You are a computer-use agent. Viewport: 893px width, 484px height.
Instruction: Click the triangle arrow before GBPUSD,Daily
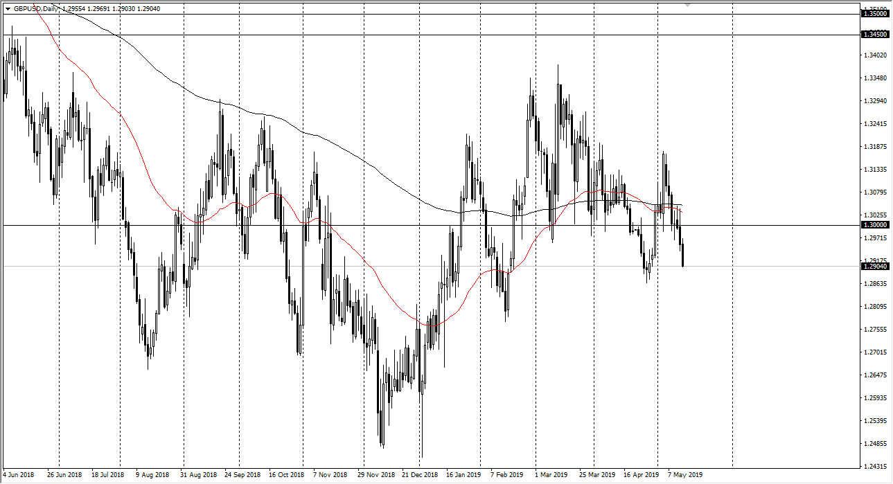[x=8, y=8]
